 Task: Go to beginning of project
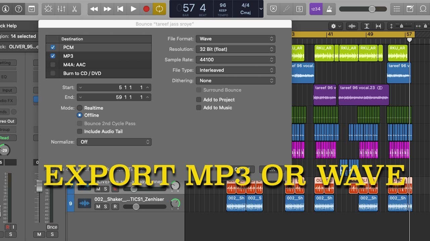coord(120,9)
